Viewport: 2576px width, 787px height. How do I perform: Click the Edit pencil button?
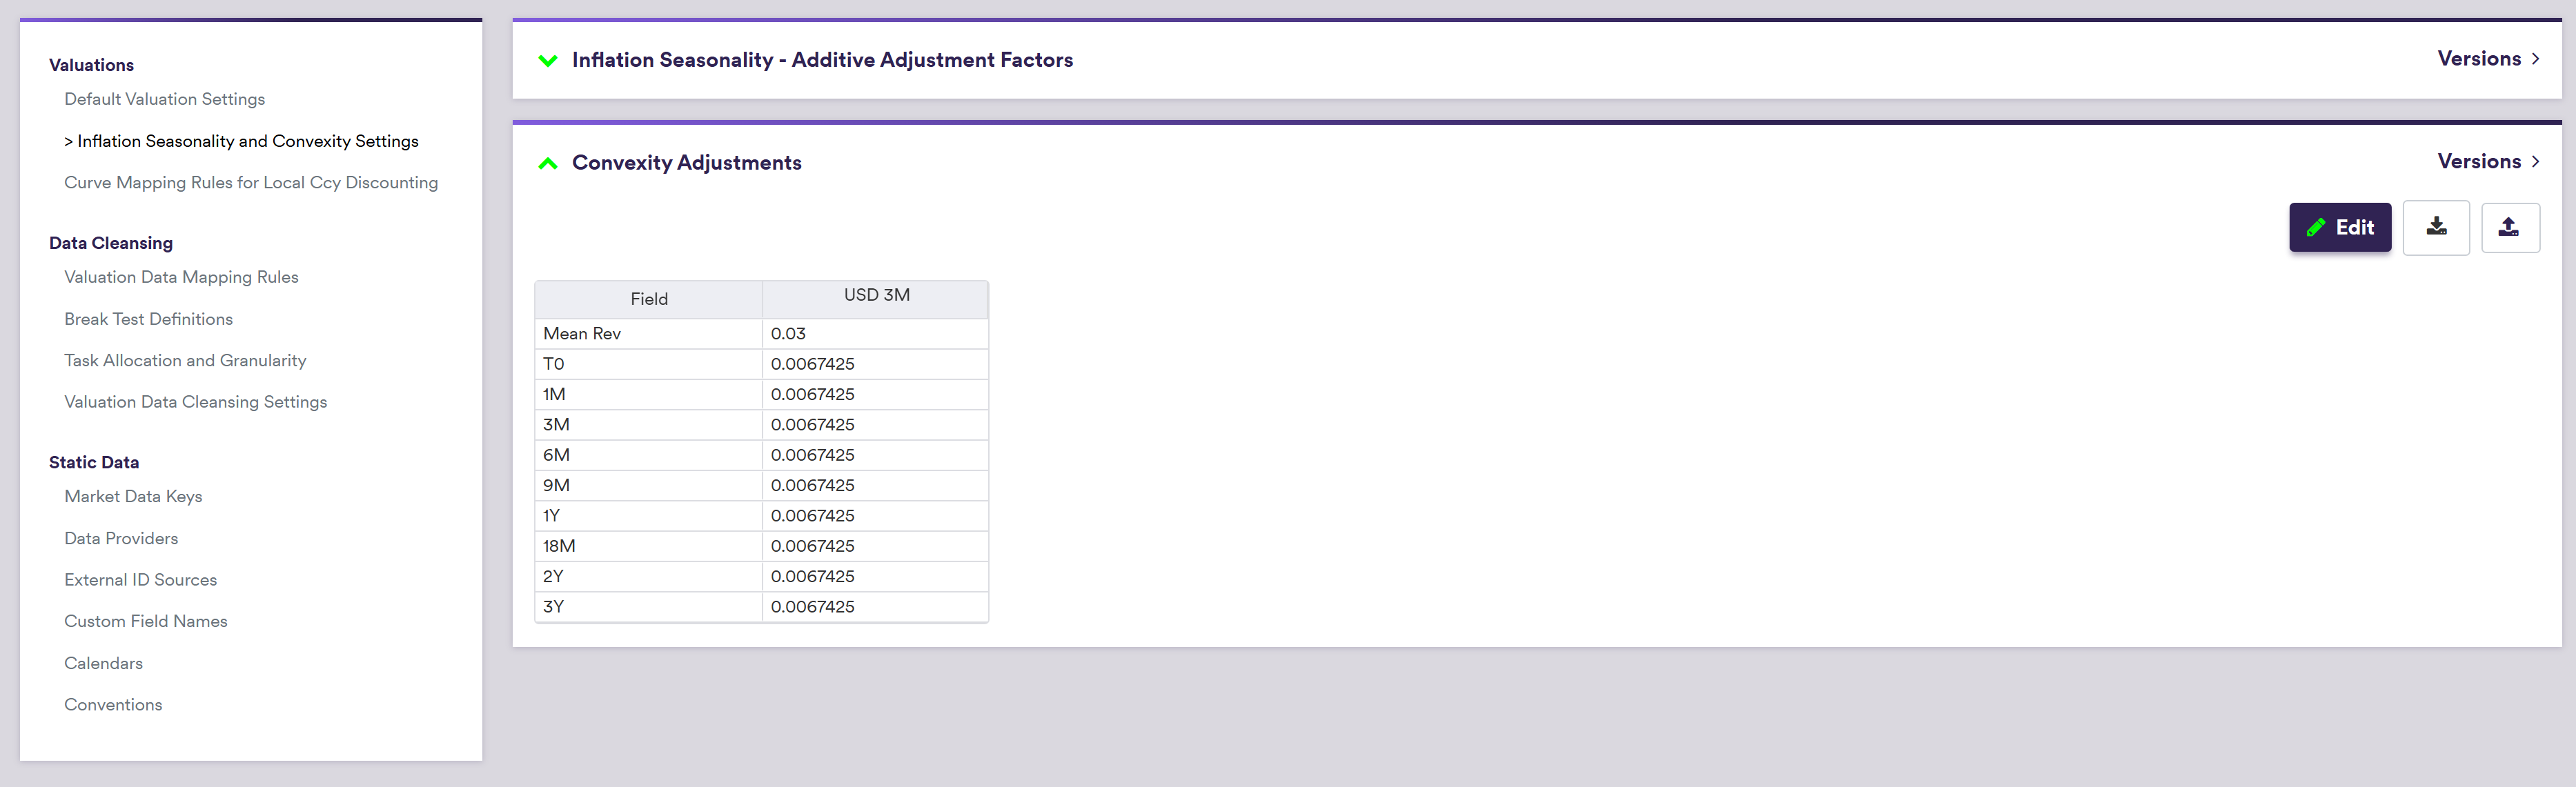[x=2339, y=228]
